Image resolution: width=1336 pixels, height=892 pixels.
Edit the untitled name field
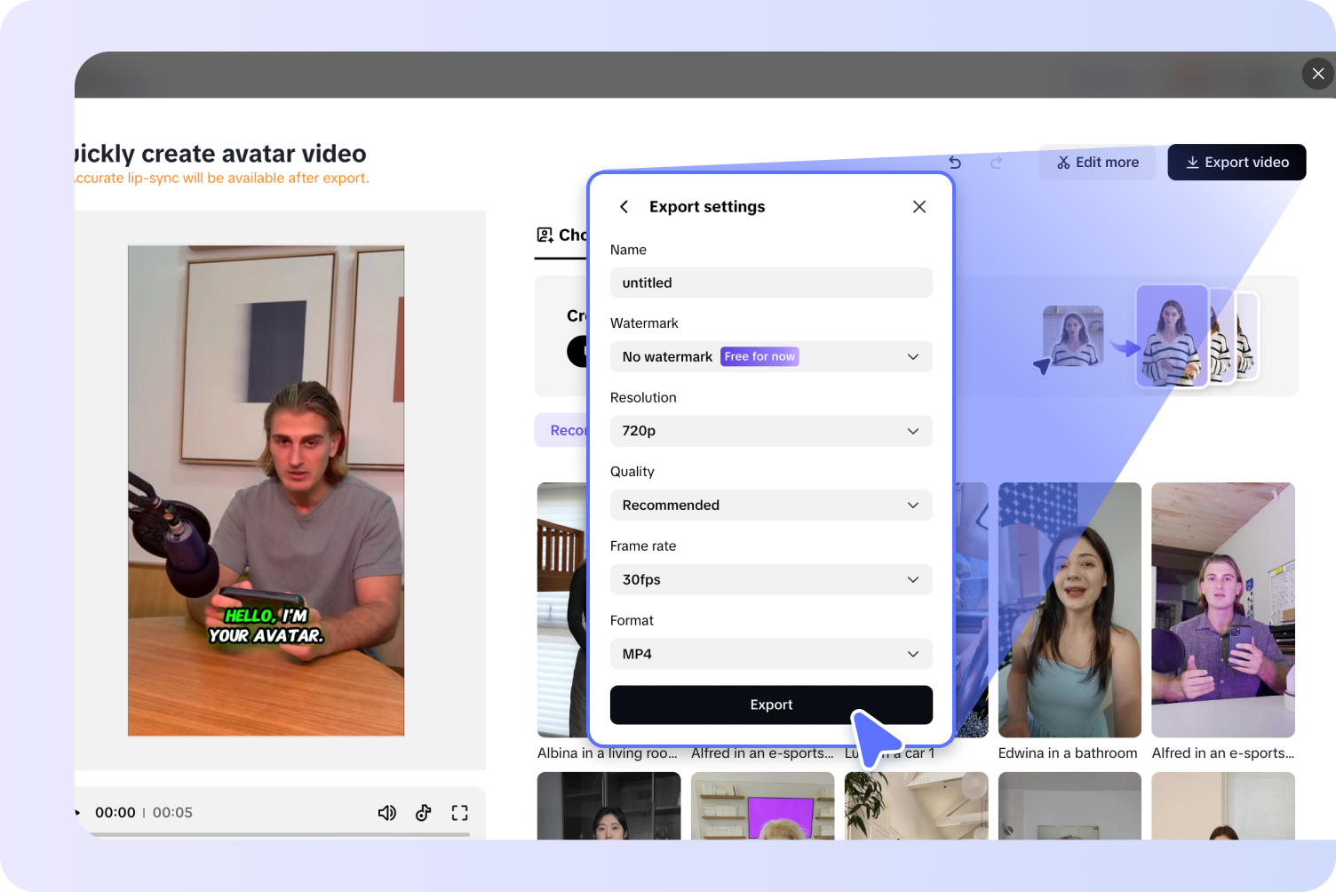[x=770, y=283]
